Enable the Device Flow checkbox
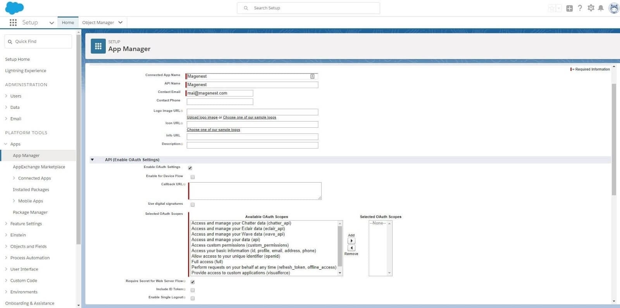Viewport: 620px width, 308px height. pyautogui.click(x=193, y=177)
